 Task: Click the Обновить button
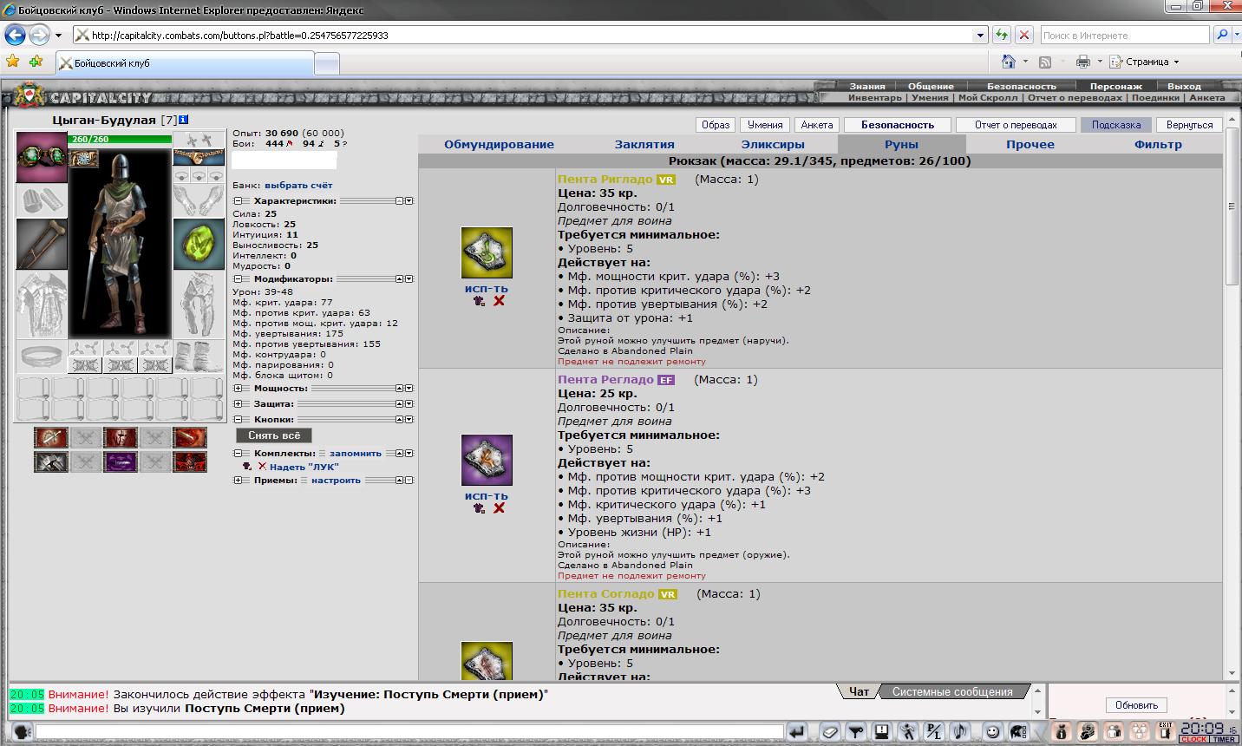1136,704
